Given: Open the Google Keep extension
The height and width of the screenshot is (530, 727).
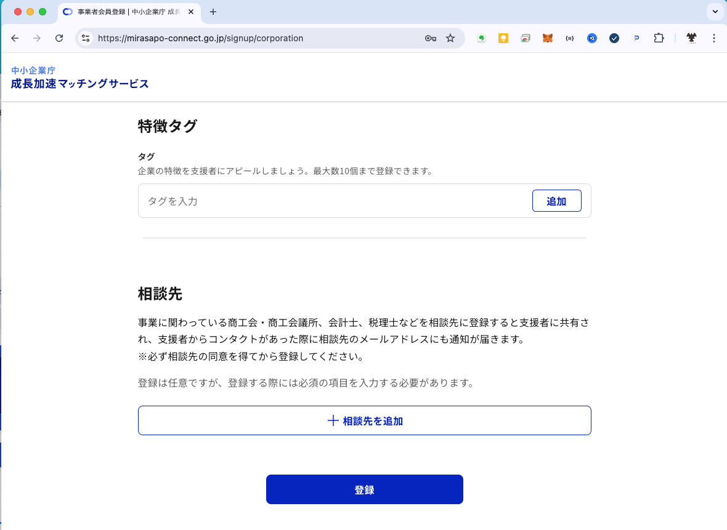Looking at the screenshot, I should [503, 38].
